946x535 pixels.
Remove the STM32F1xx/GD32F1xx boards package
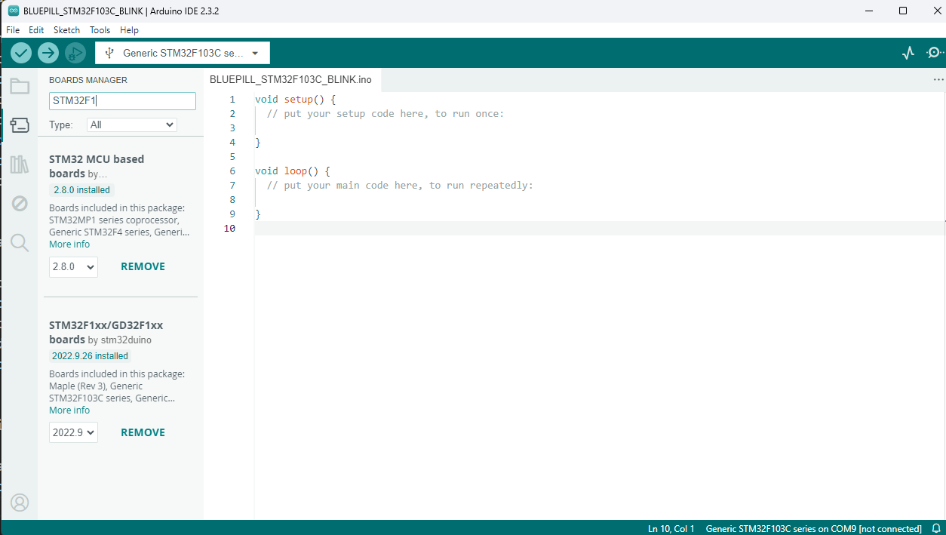[x=143, y=432]
